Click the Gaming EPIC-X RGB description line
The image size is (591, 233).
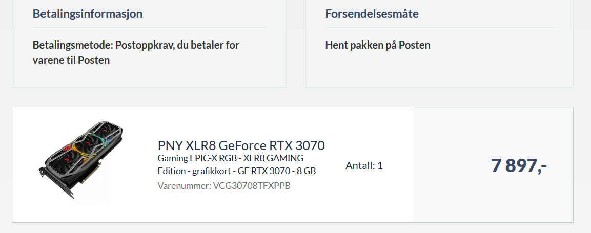coord(230,158)
